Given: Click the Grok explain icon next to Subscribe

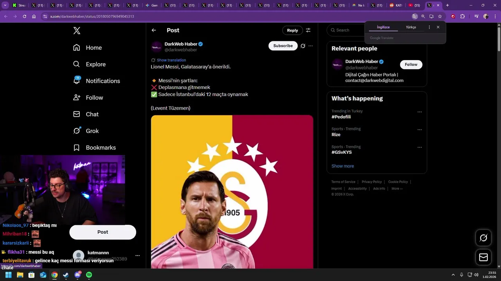Looking at the screenshot, I should (x=303, y=46).
